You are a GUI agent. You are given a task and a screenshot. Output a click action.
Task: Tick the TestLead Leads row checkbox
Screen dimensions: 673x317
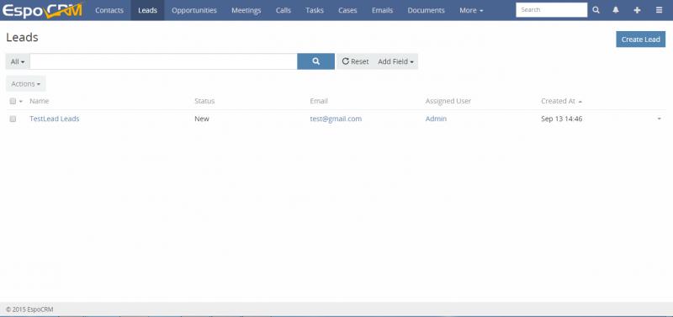tap(13, 119)
